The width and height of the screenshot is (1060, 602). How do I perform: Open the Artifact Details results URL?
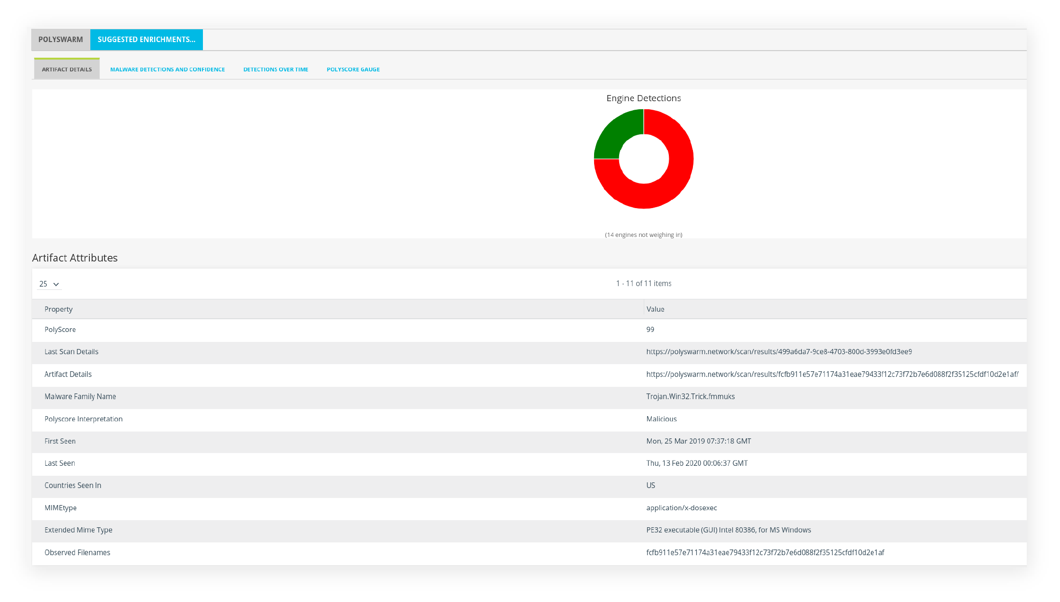832,374
